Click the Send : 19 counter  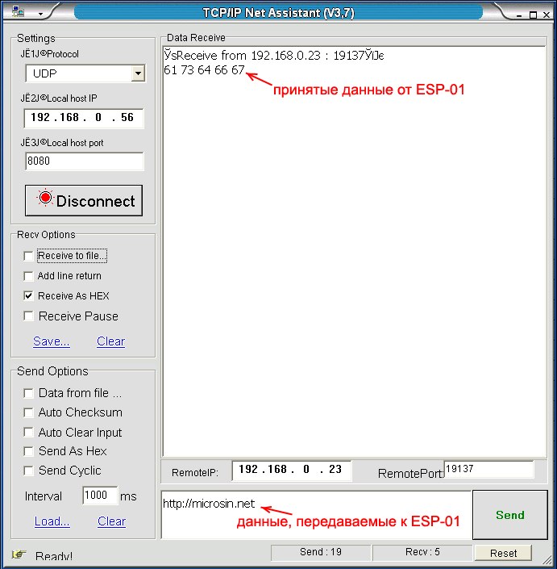click(x=321, y=552)
